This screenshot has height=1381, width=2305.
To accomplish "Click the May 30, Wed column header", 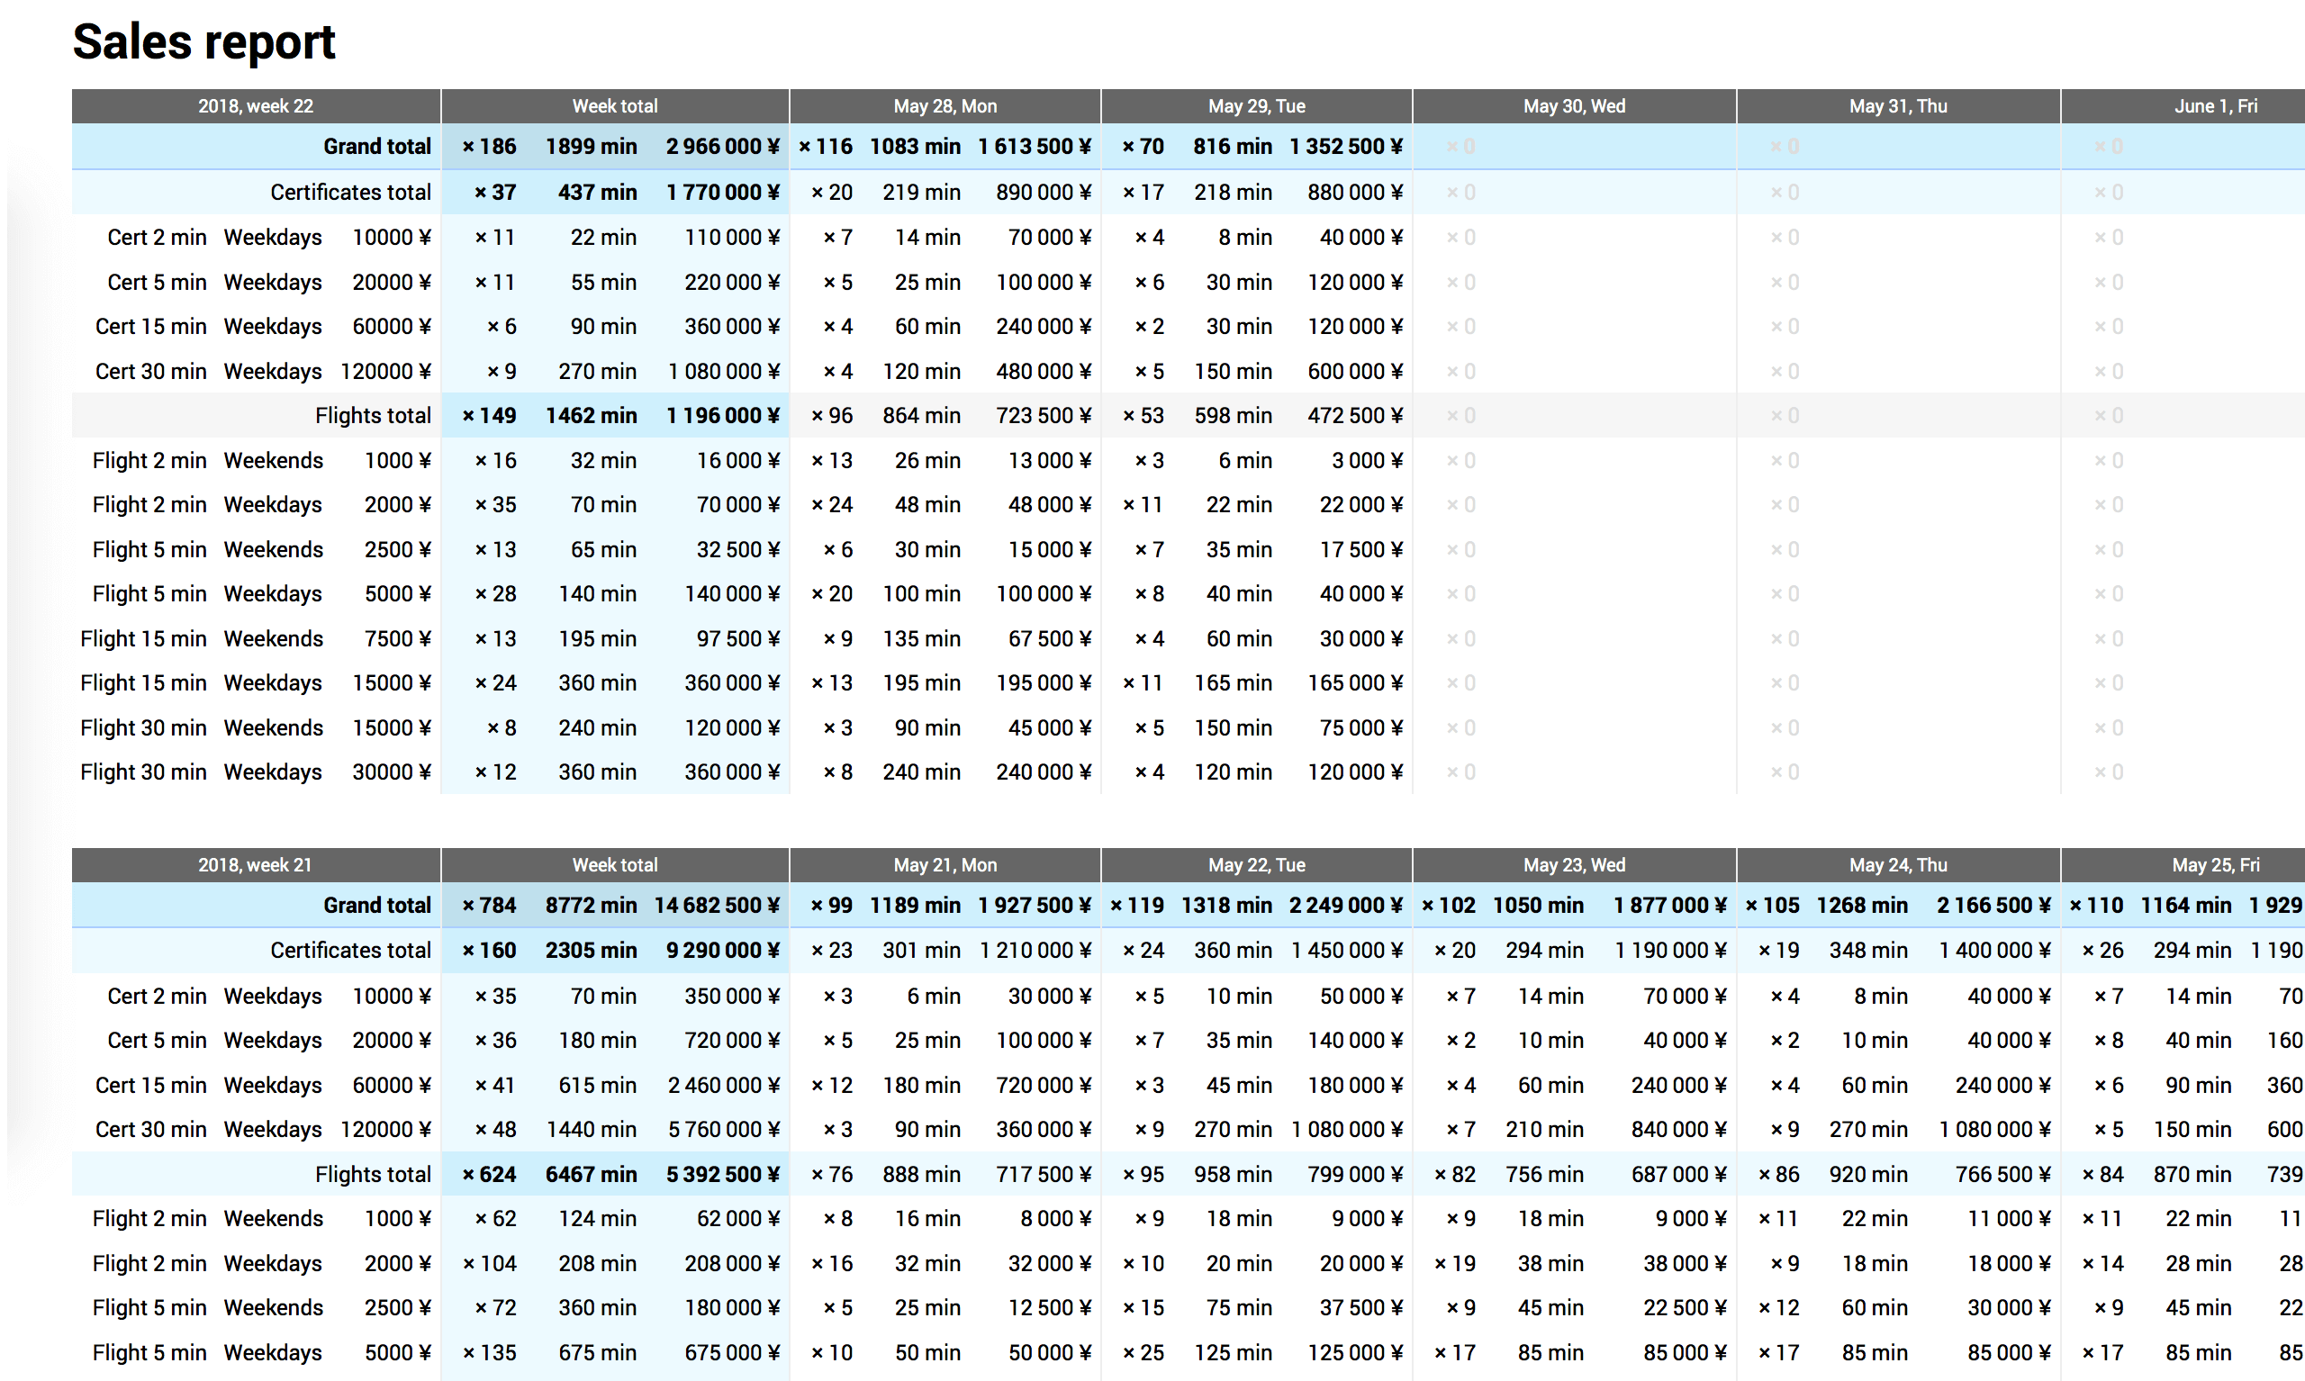I will click(x=1573, y=106).
